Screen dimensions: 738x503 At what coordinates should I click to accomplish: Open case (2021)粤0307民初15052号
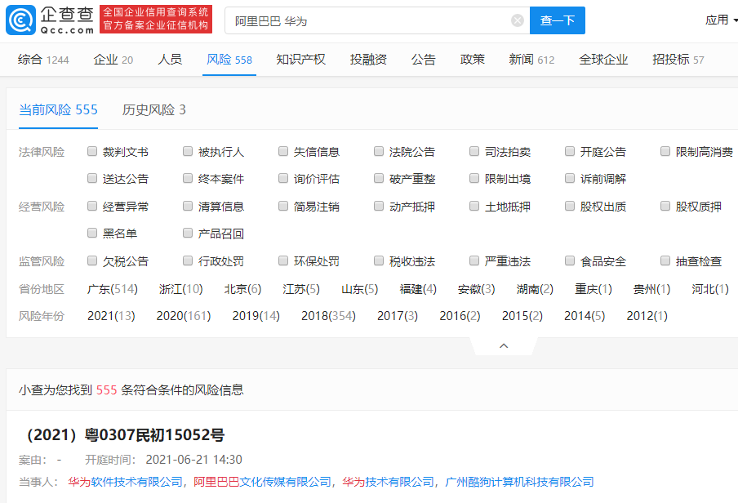[122, 434]
